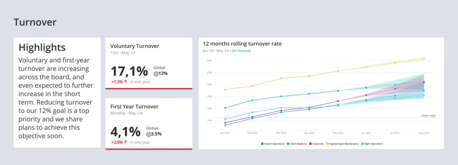
Task: Click the 12% global target value
Action: (163, 73)
